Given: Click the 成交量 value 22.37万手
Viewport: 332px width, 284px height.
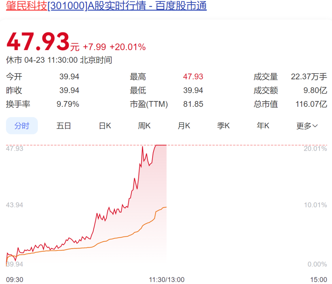Looking at the screenshot, I should tap(309, 76).
